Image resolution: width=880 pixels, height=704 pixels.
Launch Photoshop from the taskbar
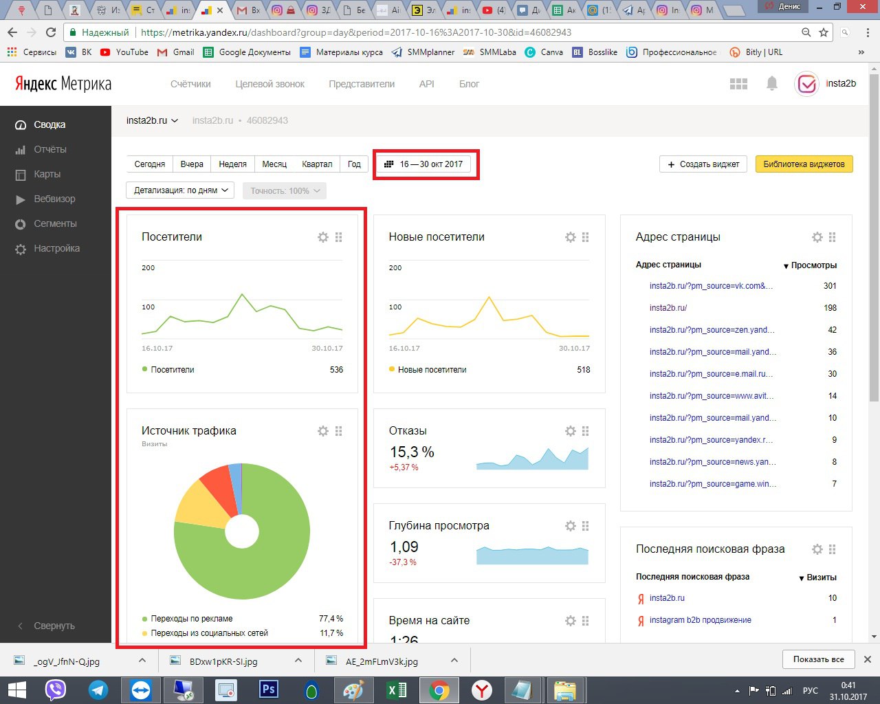point(268,690)
